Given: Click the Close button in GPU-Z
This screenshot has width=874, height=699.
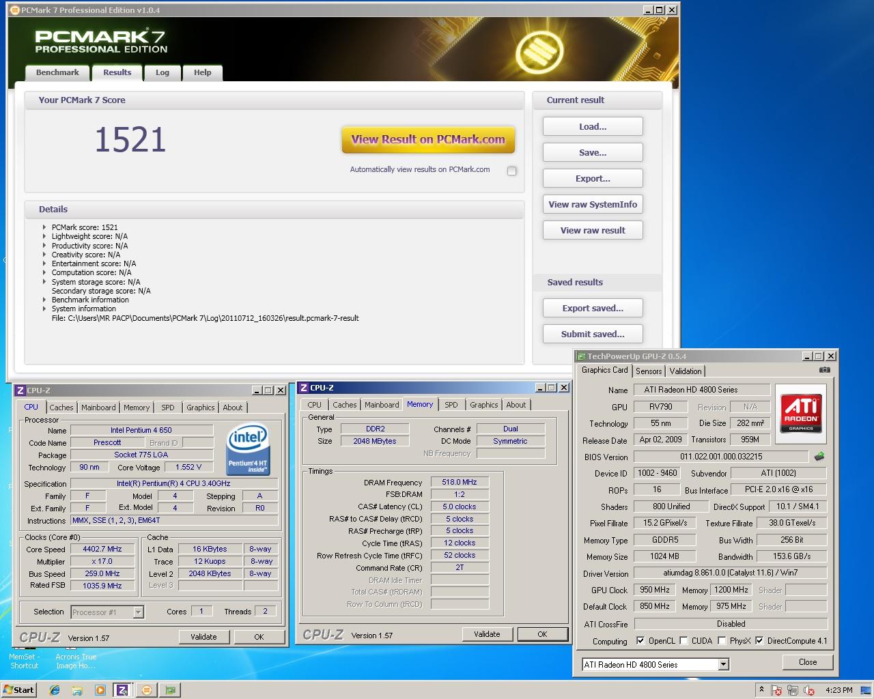Looking at the screenshot, I should click(x=808, y=662).
